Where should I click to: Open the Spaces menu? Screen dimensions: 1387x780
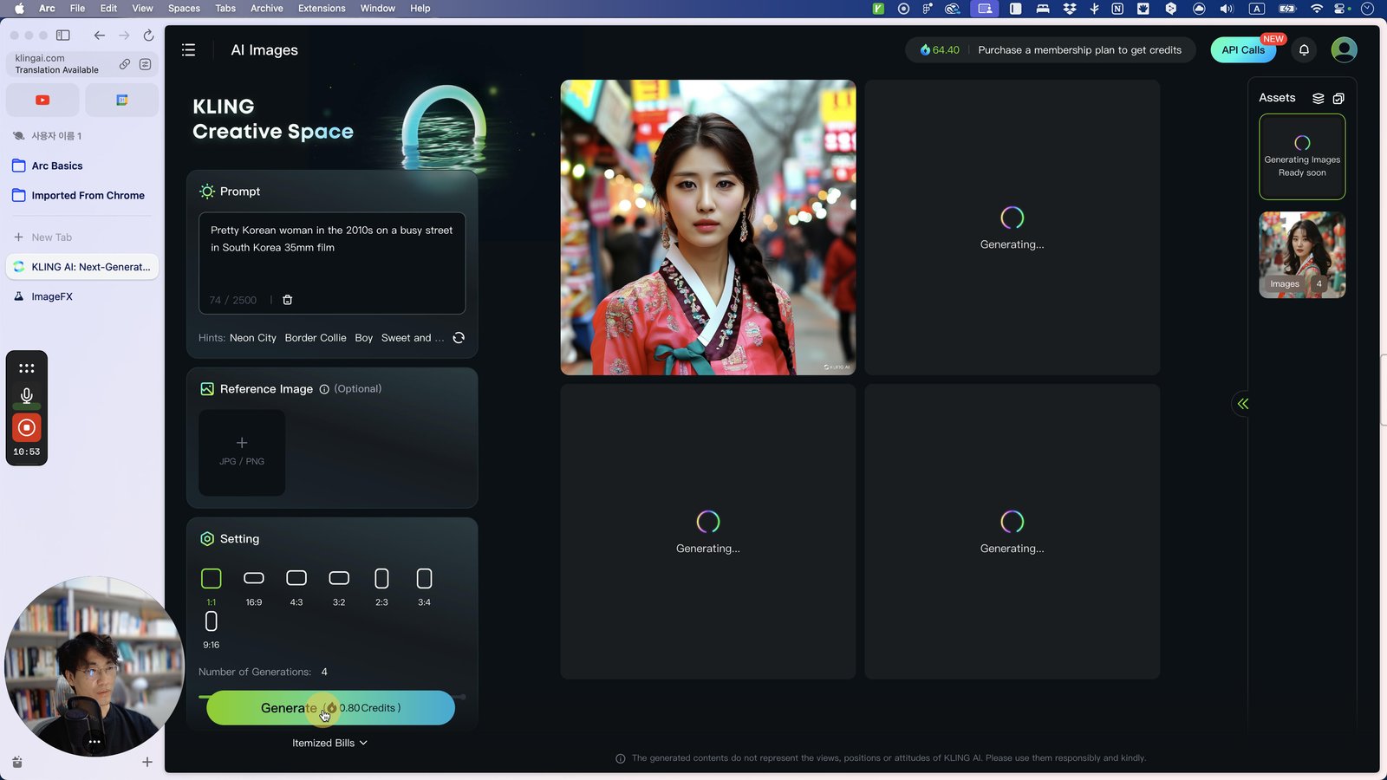[184, 9]
